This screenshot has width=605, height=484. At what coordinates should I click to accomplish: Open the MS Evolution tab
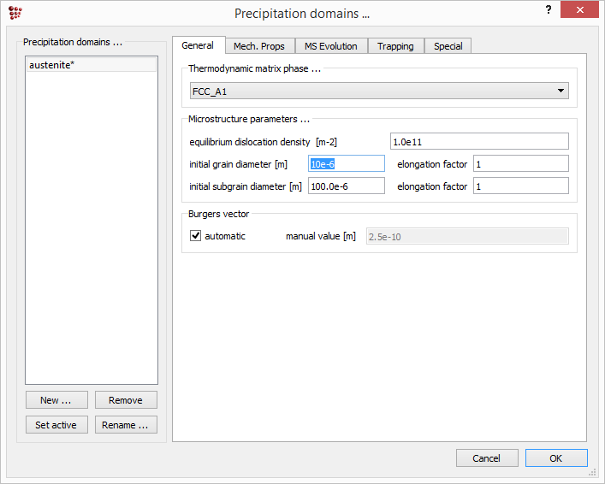click(x=331, y=46)
